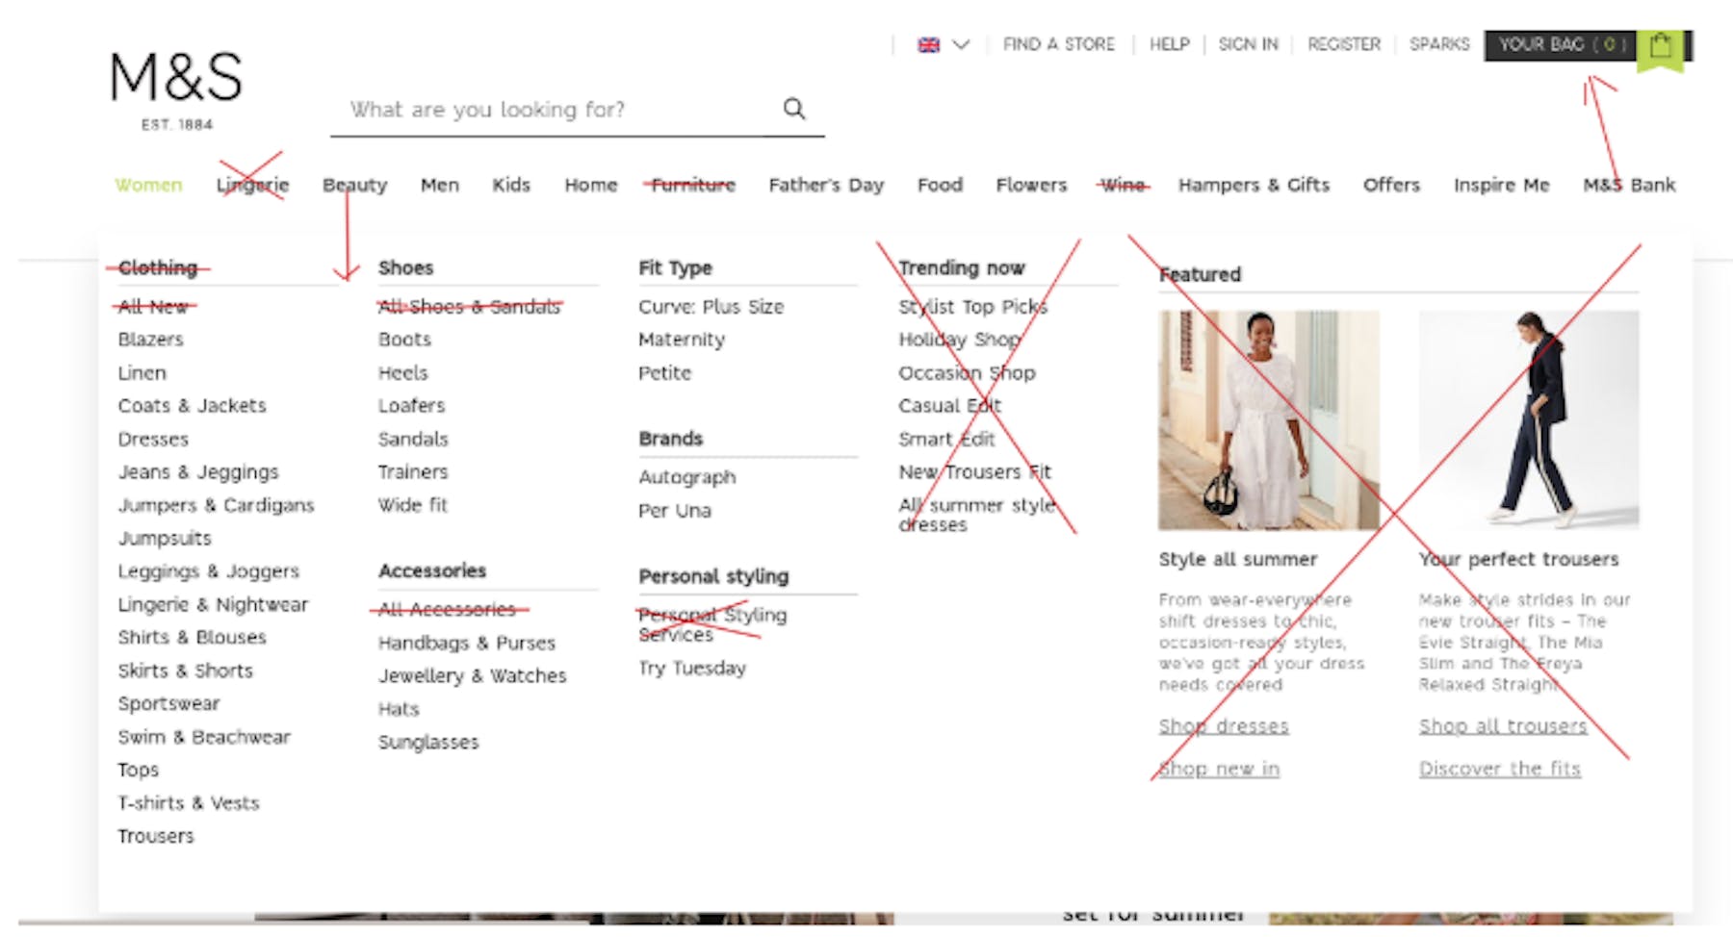Viewport: 1733px width, 937px height.
Task: Open Hampers & Gifts menu
Action: click(1254, 185)
